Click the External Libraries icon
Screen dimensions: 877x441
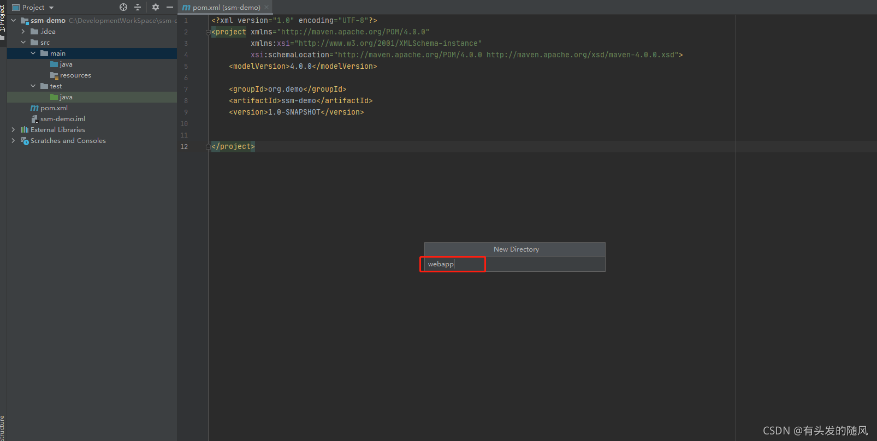pyautogui.click(x=25, y=130)
